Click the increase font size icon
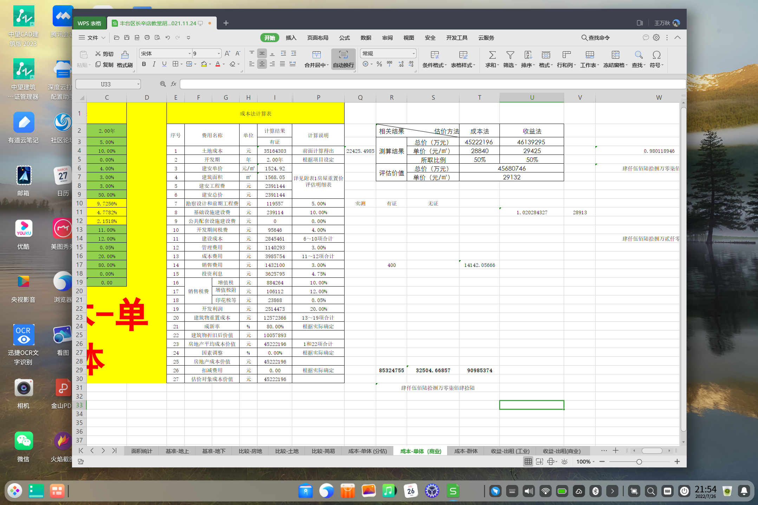Viewport: 758px width, 505px height. click(x=227, y=53)
